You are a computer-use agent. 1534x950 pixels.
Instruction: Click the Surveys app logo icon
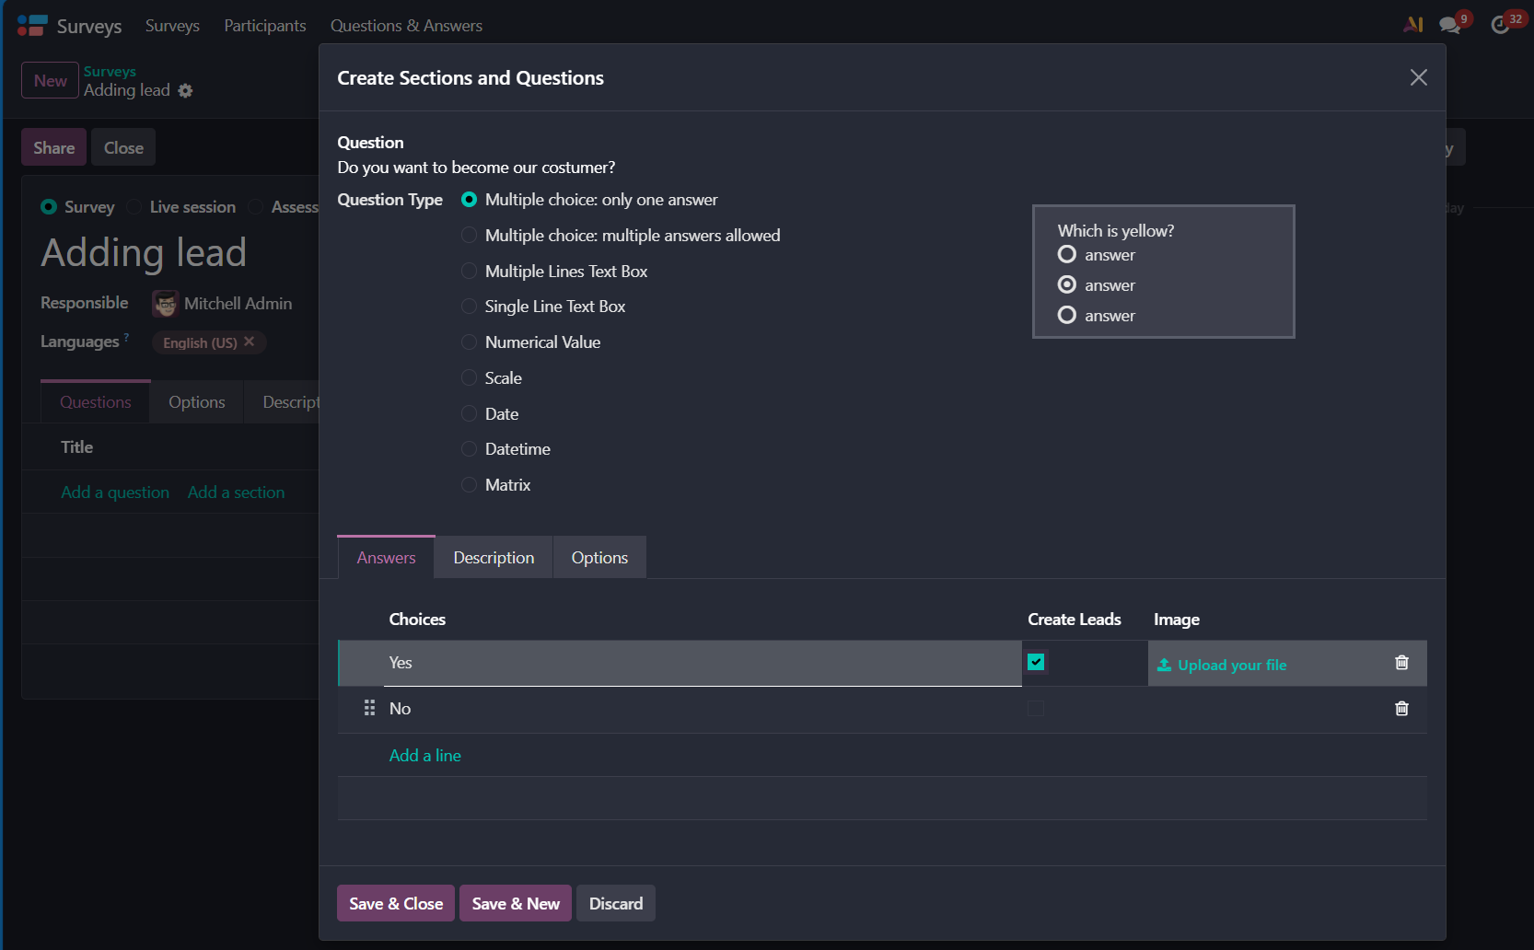click(x=32, y=25)
